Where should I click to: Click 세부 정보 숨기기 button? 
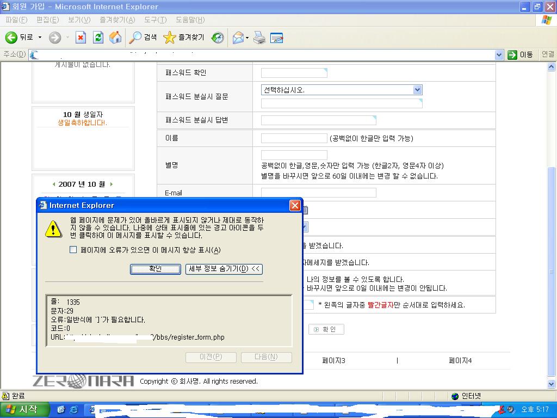click(x=224, y=269)
